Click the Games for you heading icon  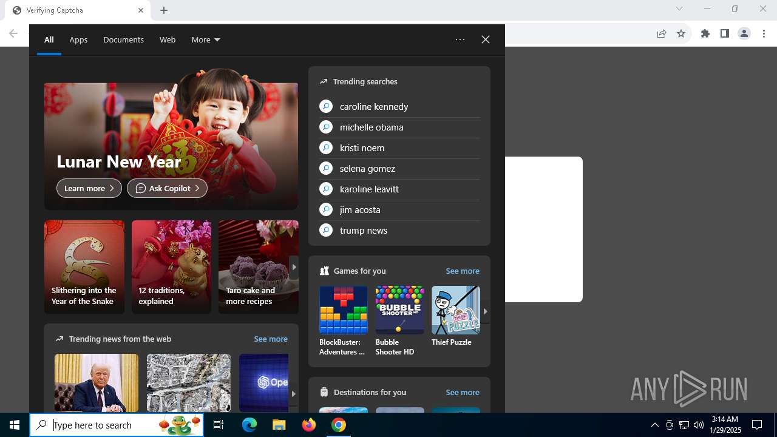(324, 271)
